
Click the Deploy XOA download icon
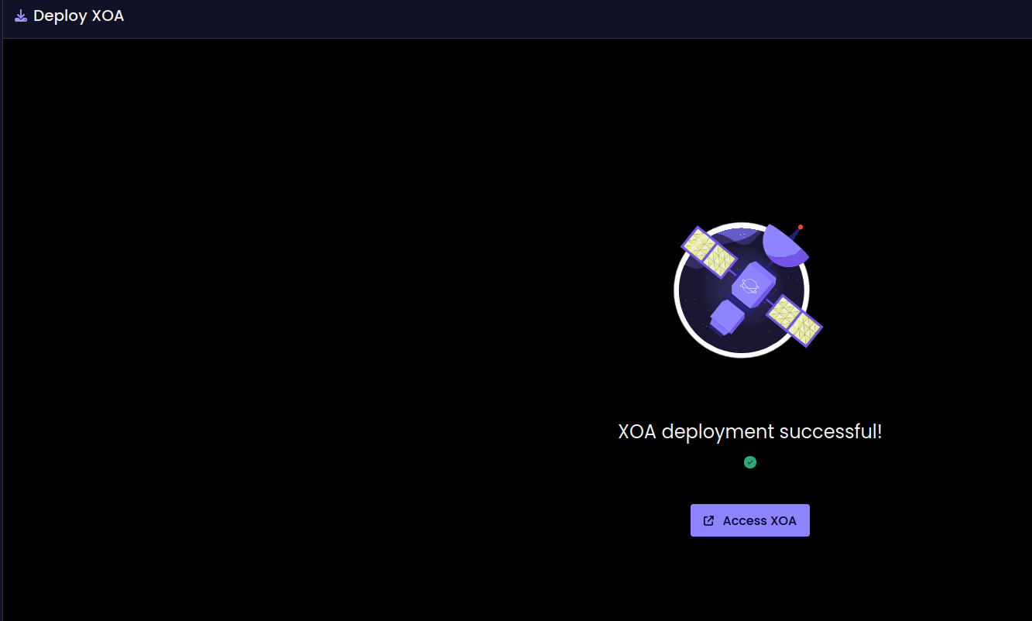click(21, 16)
